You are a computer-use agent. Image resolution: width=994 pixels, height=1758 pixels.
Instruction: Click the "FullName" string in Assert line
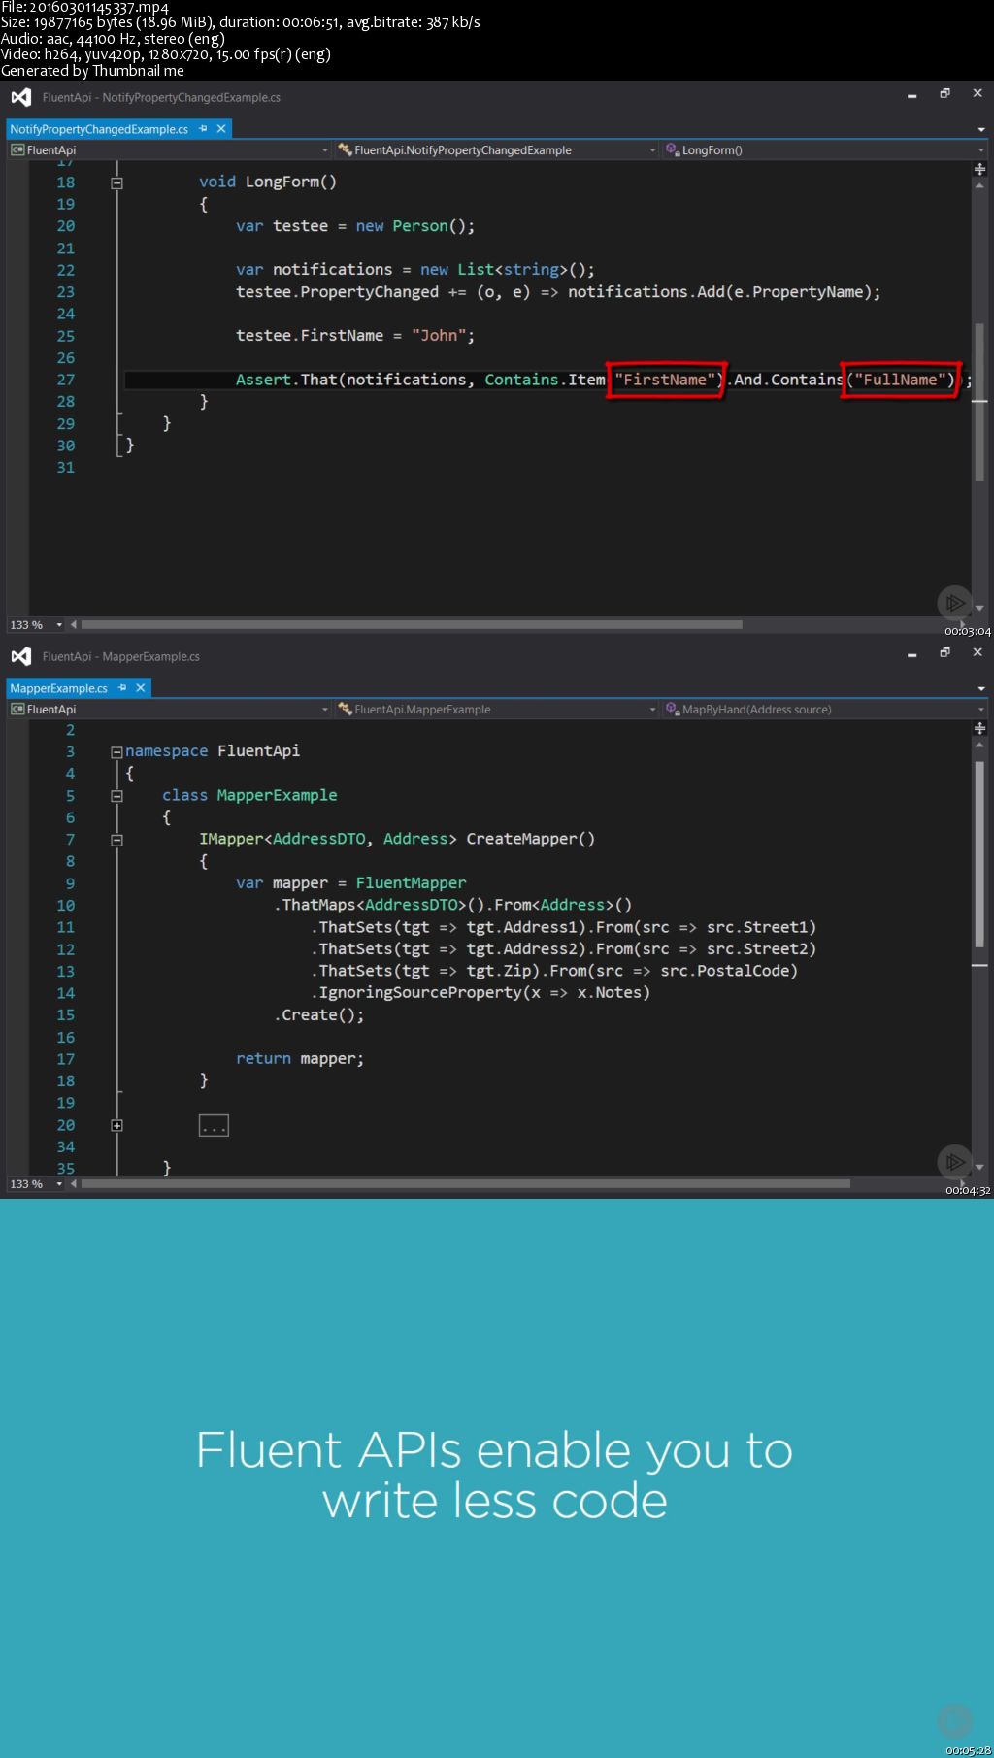(x=901, y=380)
